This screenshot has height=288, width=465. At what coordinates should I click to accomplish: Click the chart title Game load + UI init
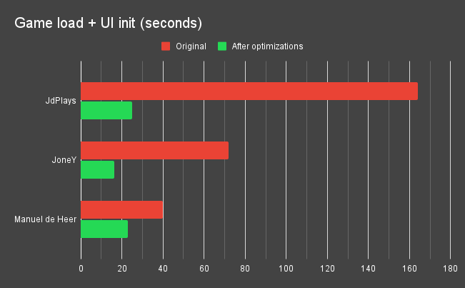pyautogui.click(x=108, y=23)
